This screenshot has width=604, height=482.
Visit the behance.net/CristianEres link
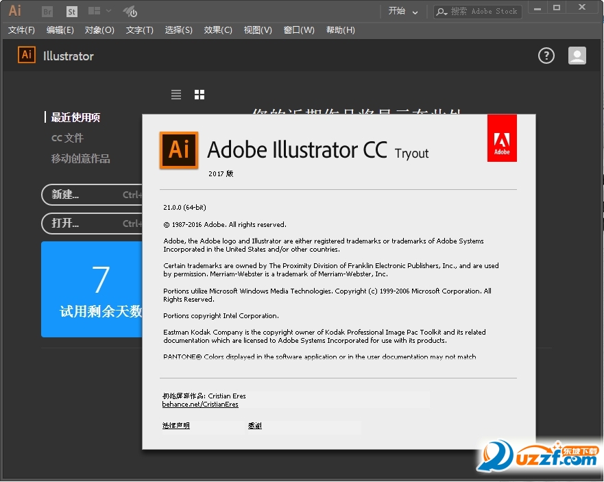coord(200,405)
